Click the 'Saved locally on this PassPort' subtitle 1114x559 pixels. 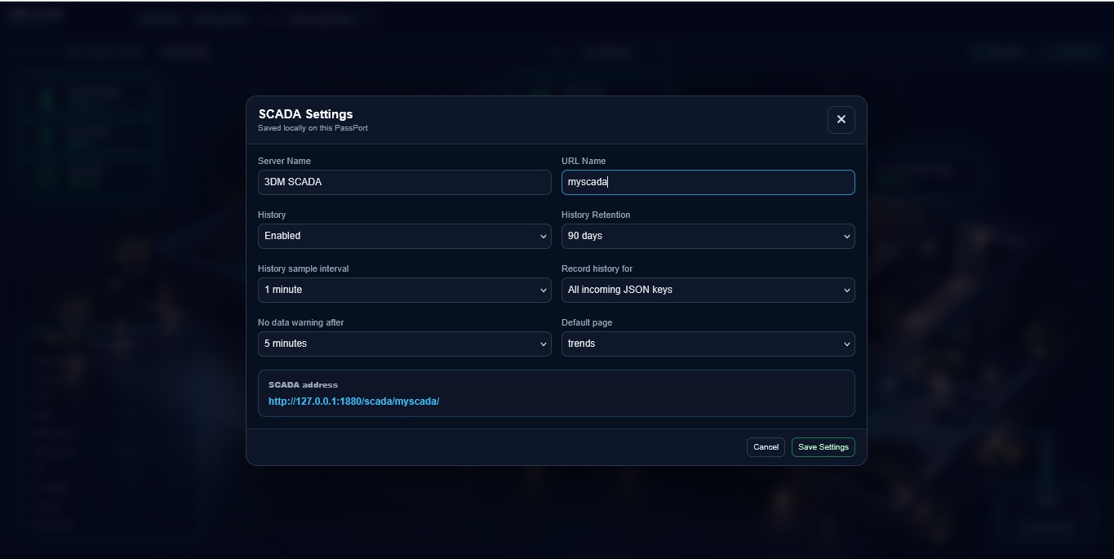(x=313, y=128)
